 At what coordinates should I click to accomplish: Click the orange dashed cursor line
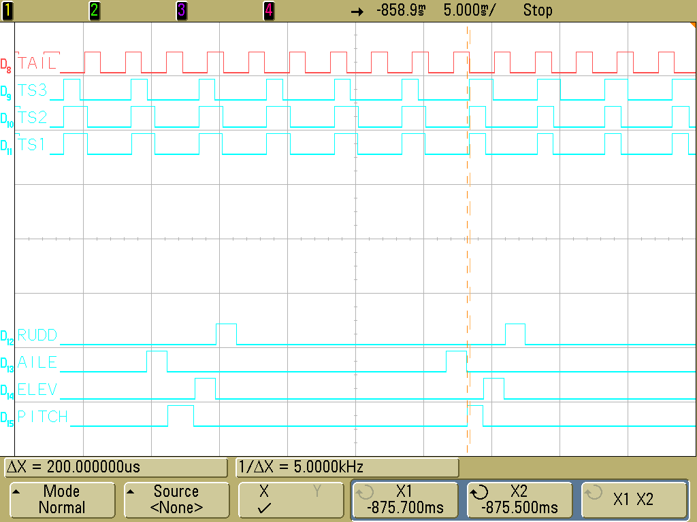(468, 240)
